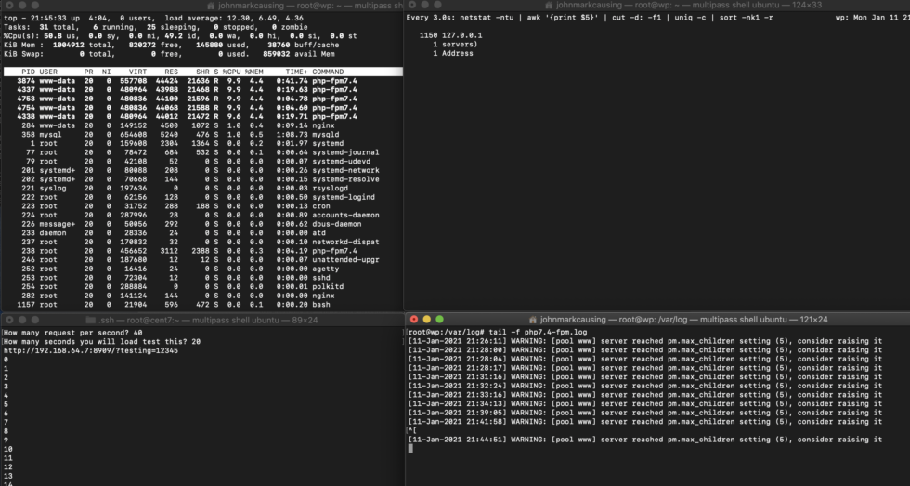Click the 'wp: Mon Jan 11' watch timestamp
Viewport: 910px width, 486px height.
click(872, 18)
